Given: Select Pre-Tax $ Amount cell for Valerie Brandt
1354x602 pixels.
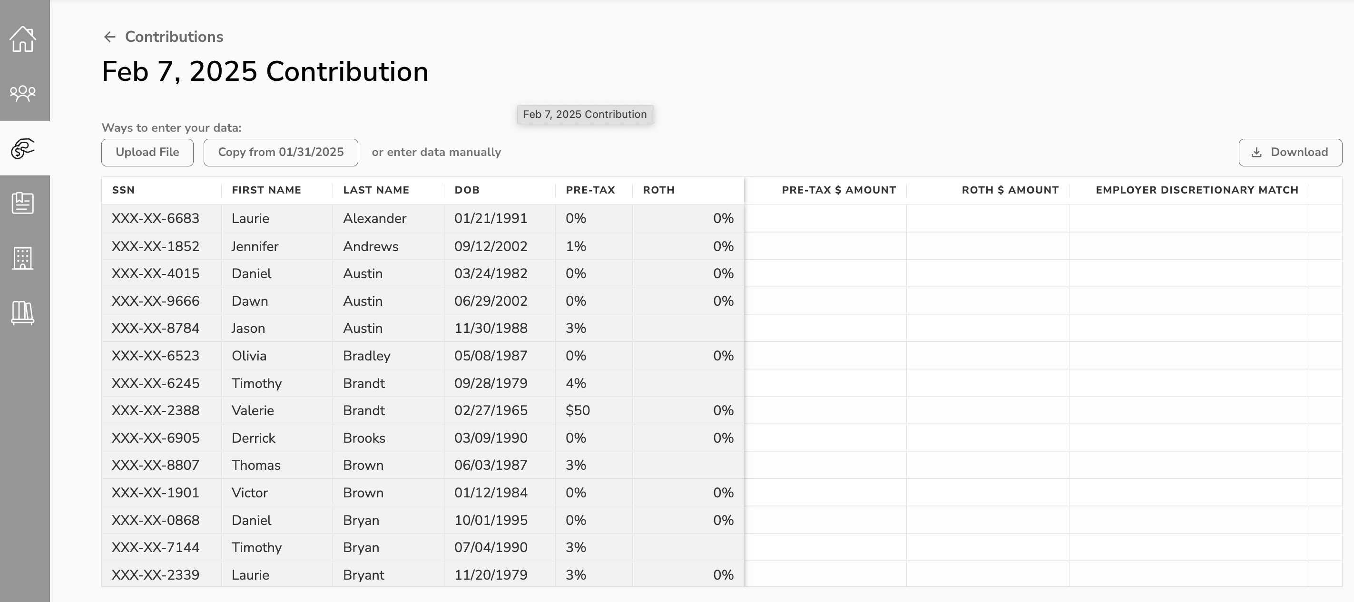Looking at the screenshot, I should pos(825,410).
